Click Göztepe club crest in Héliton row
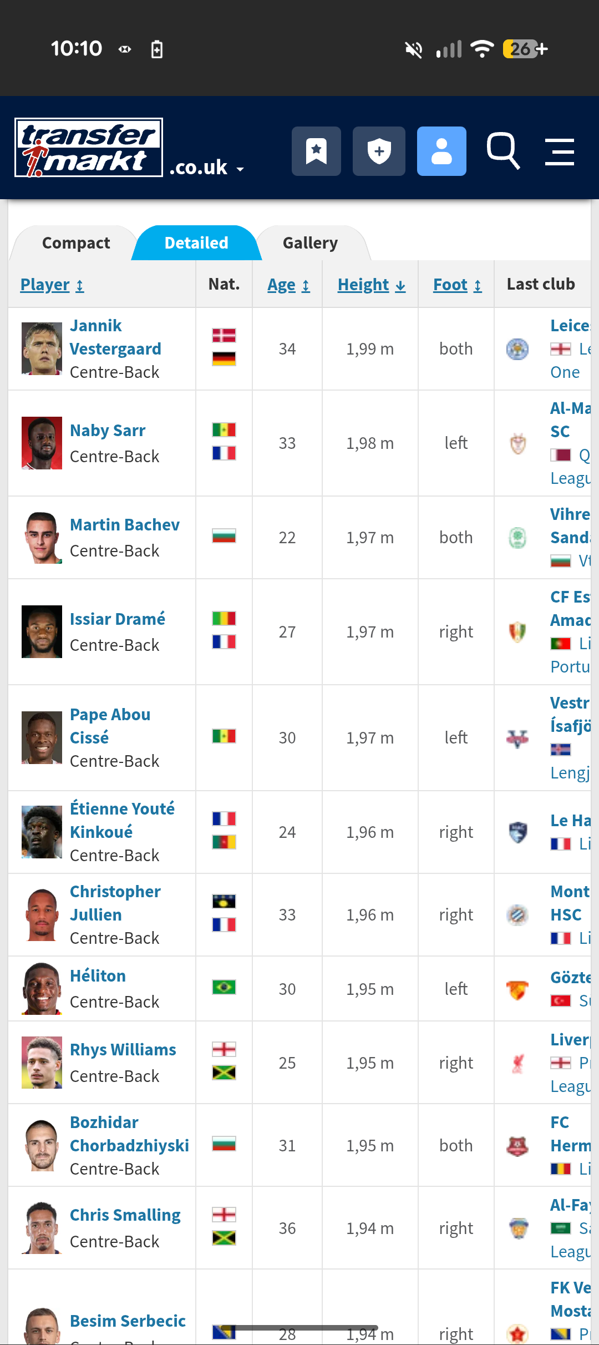 [517, 989]
